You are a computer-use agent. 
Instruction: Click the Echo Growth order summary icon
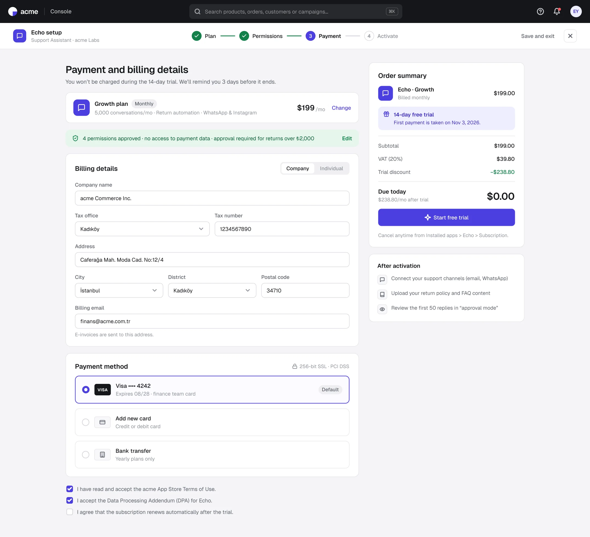coord(385,93)
